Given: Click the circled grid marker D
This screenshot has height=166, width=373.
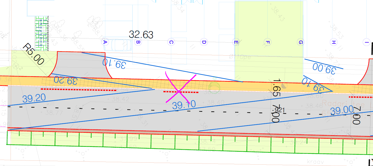Looking at the screenshot, I should pos(204,42).
